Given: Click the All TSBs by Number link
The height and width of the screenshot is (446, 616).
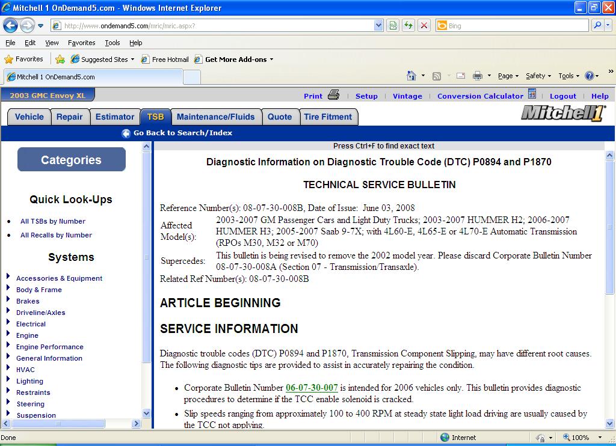Looking at the screenshot, I should coord(53,221).
